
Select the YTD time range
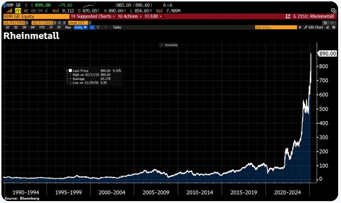point(41,27)
